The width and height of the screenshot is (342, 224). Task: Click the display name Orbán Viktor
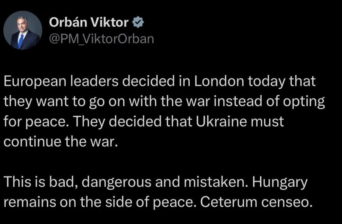pyautogui.click(x=89, y=22)
